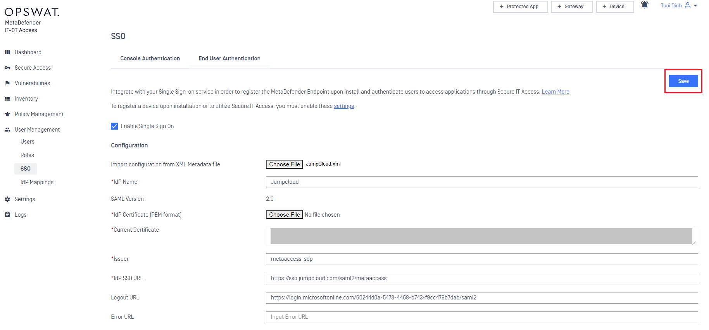Choose File for IdP Certificate
Screen dimensions: 709x330
click(285, 215)
